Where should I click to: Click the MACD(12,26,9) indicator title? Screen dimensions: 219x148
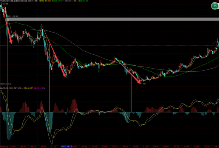(6, 88)
